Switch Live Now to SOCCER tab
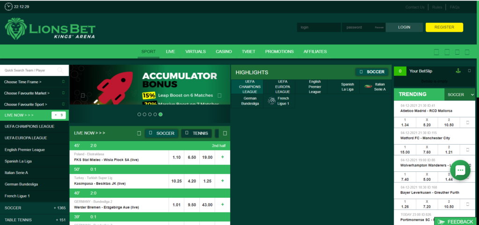The width and height of the screenshot is (479, 225). click(x=161, y=133)
